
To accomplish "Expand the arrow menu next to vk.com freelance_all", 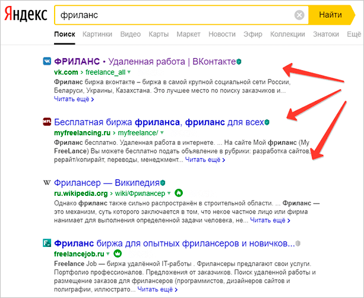I will [129, 72].
